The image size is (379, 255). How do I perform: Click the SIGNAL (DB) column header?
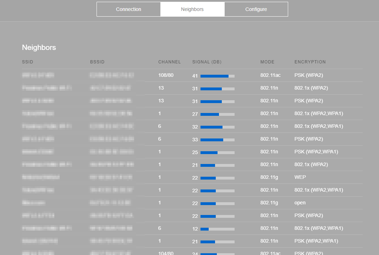207,62
